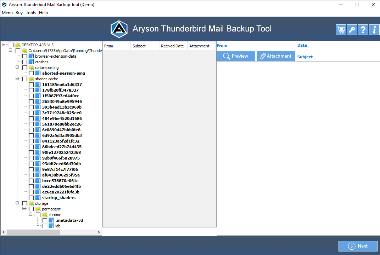
Task: Open the Tools menu
Action: coord(31,13)
